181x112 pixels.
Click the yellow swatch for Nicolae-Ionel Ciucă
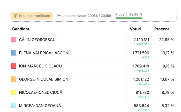[13, 92]
